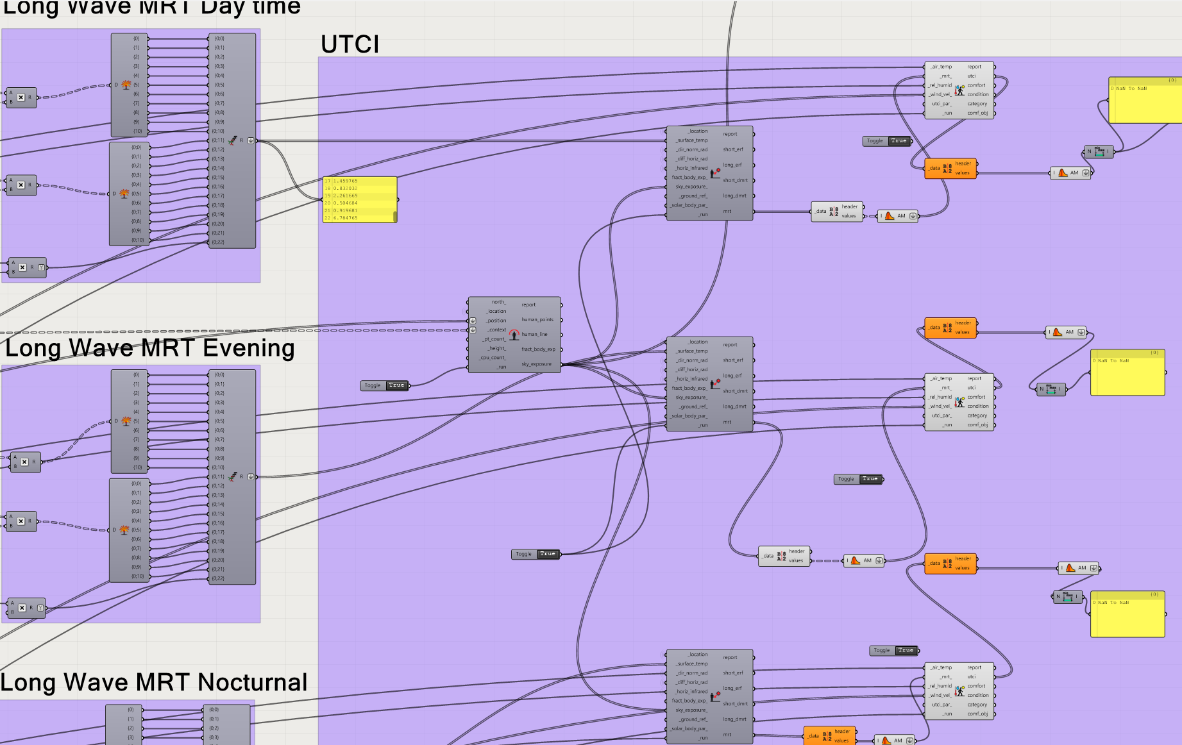Click Explode Tree icon beside {5} in Day time group

pyautogui.click(x=126, y=85)
